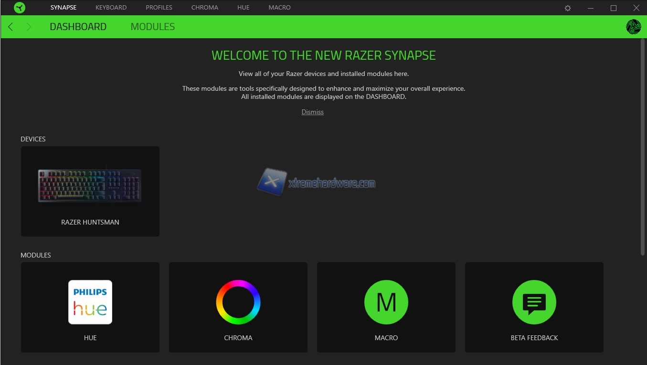The height and width of the screenshot is (365, 647).
Task: Click the Razer logo icon
Action: pyautogui.click(x=20, y=8)
